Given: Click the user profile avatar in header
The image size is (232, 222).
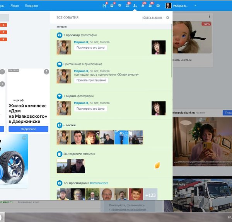Looking at the screenshot, I should point(169,6).
